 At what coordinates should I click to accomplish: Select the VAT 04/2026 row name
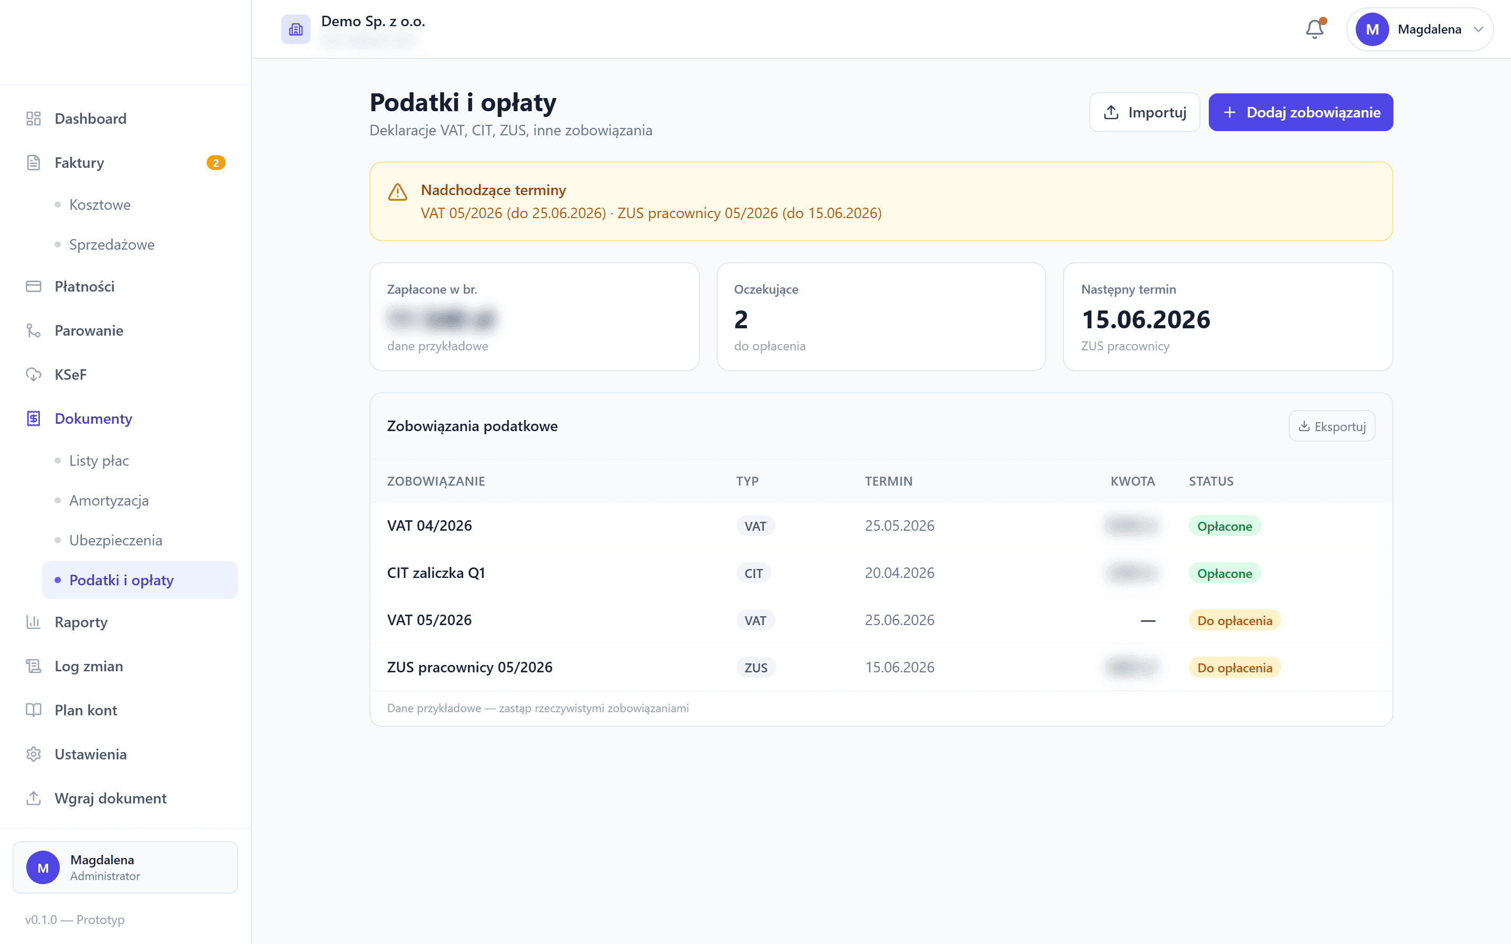pos(430,525)
